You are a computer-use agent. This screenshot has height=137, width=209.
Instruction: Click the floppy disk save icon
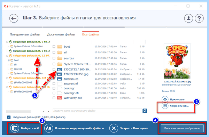[165, 106]
